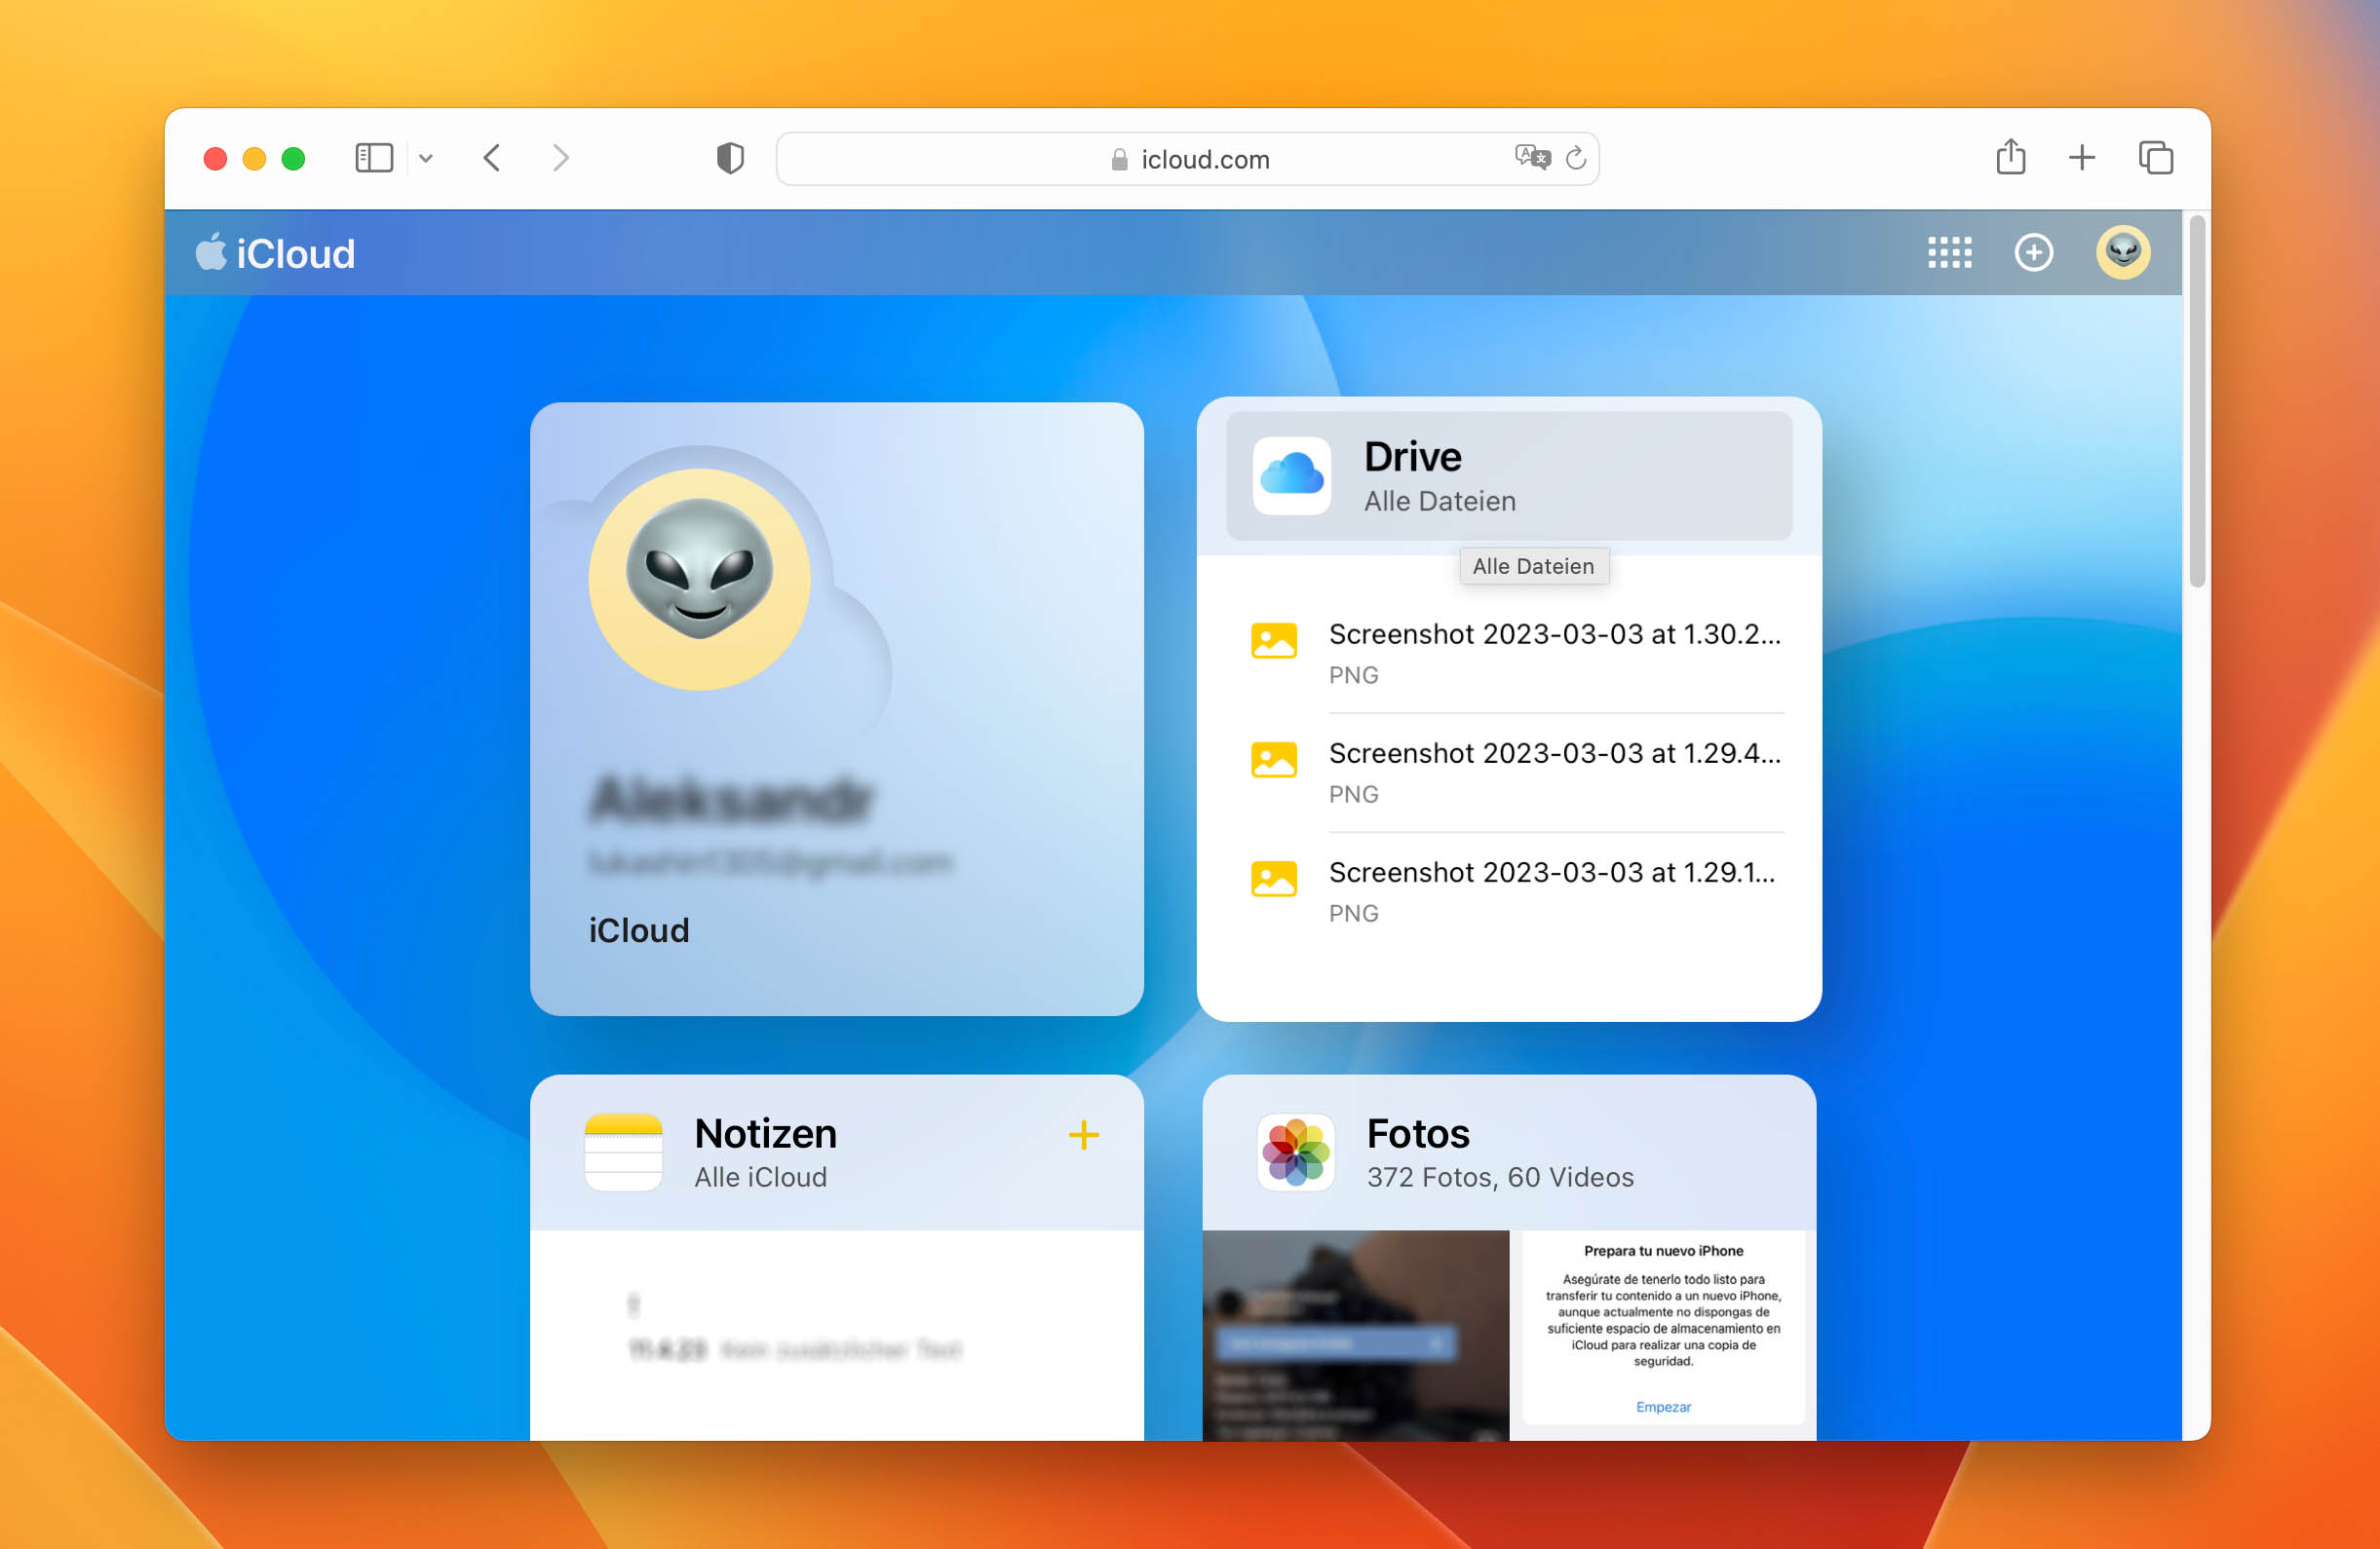Open the dark blurred photo thumbnail
Screen dimensions: 2380x1549
(x=1355, y=1334)
